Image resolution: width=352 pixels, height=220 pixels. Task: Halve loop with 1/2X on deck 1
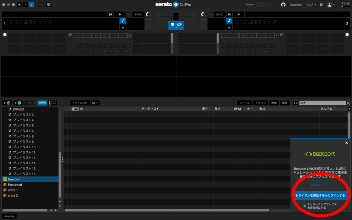pos(114,35)
